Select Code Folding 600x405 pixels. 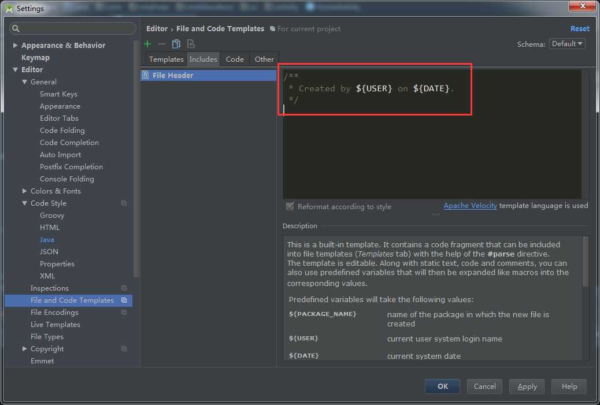pyautogui.click(x=62, y=131)
